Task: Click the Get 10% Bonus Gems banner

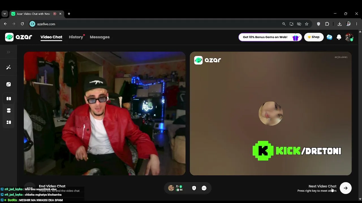Action: 270,37
